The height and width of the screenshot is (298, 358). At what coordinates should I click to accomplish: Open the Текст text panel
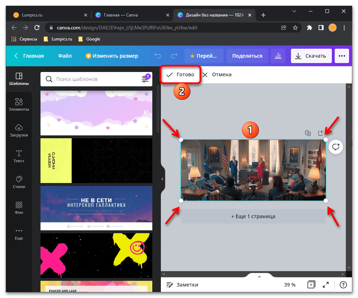19,156
